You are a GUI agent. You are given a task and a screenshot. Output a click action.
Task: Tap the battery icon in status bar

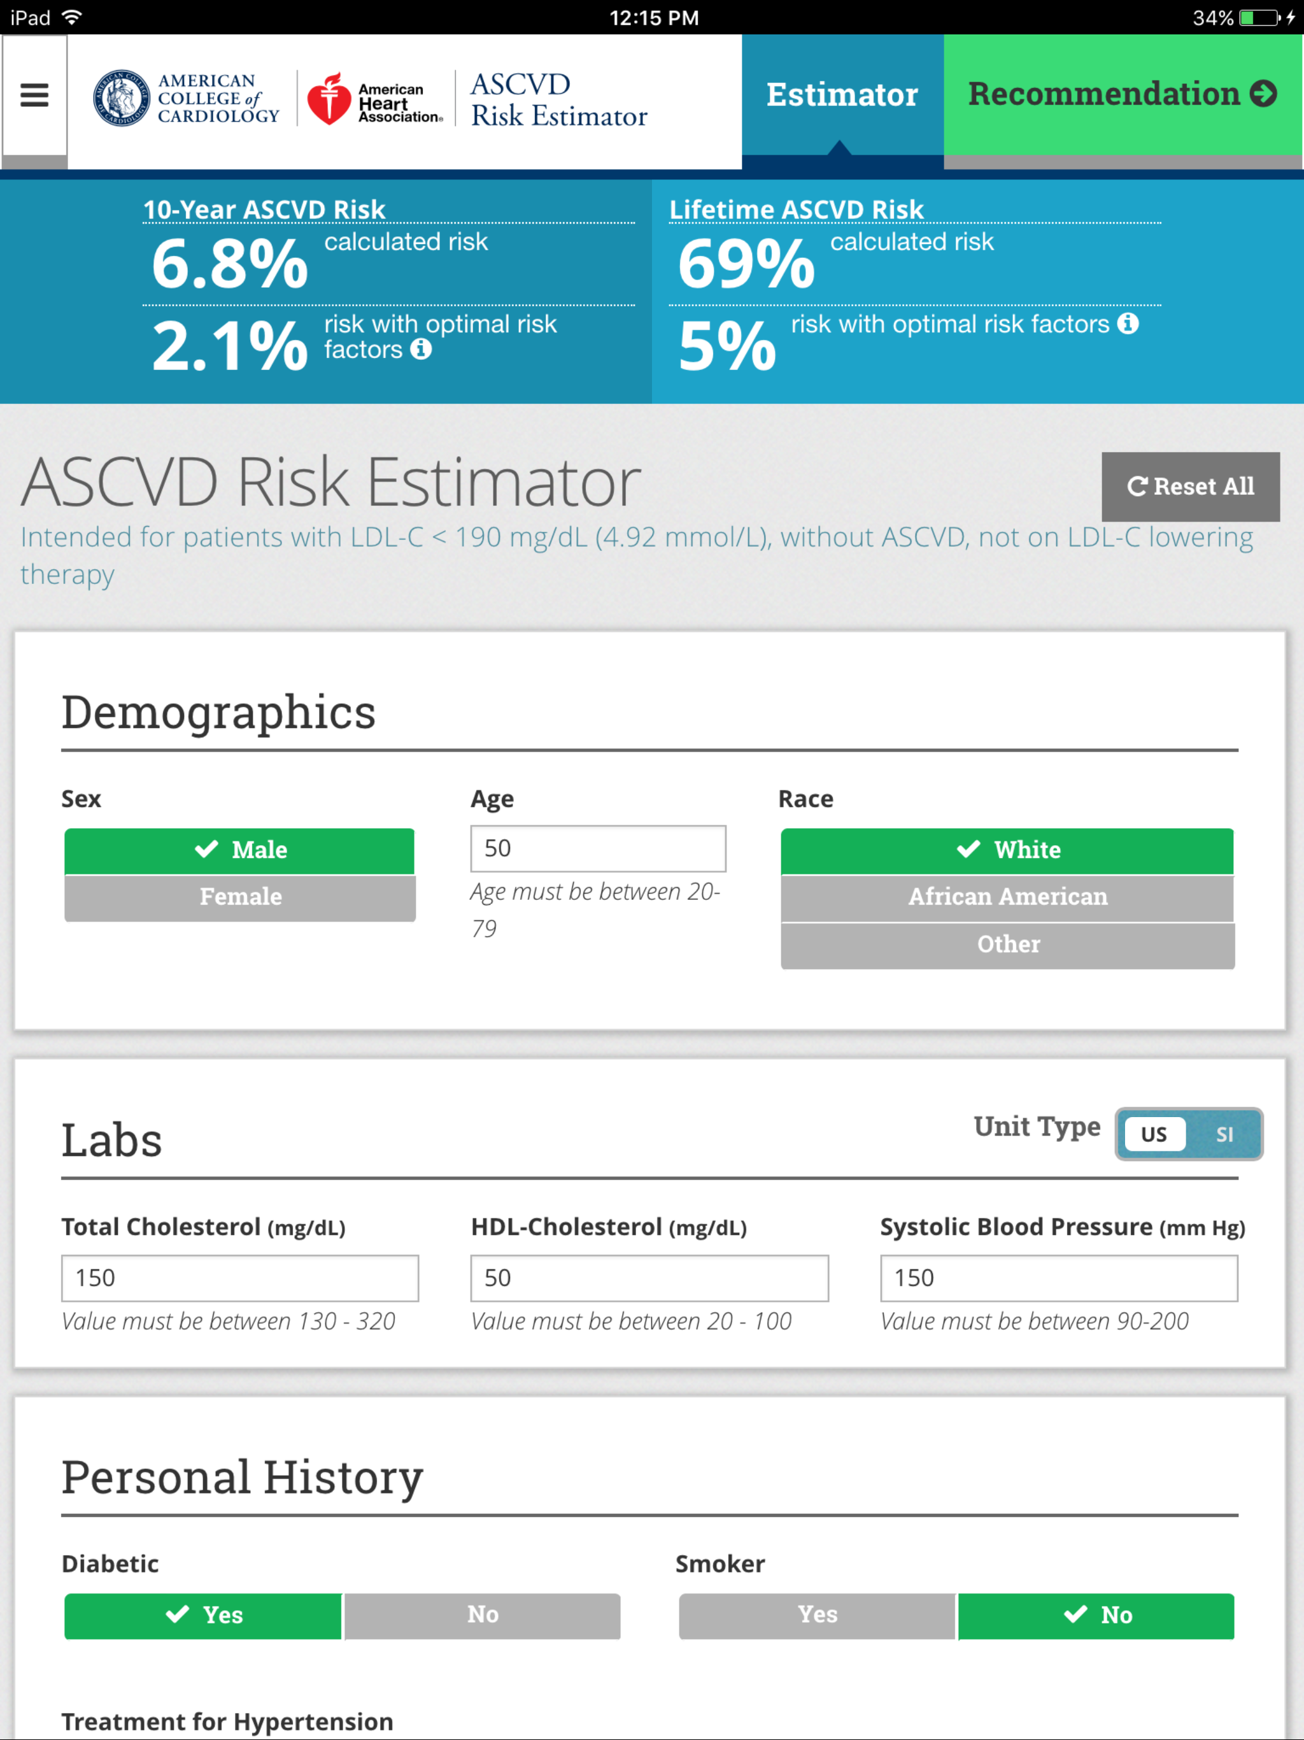pyautogui.click(x=1259, y=17)
